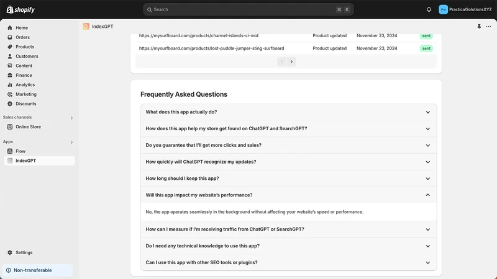Image resolution: width=497 pixels, height=279 pixels.
Task: Open the channel-islands-ci-mid product URL
Action: (x=198, y=36)
